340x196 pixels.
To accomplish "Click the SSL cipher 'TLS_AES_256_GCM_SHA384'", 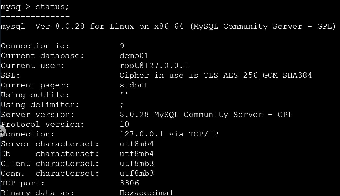I will click(x=258, y=75).
